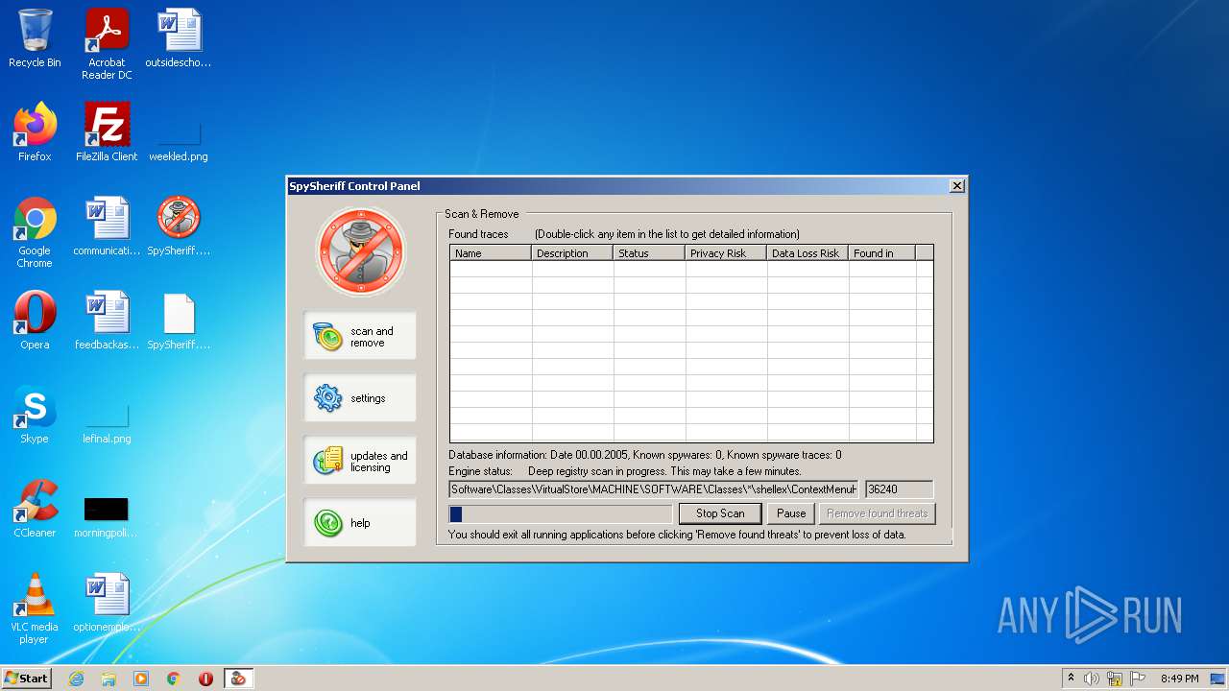Open the optionemplo Word document
Viewport: 1229px width, 691px height.
click(x=107, y=603)
